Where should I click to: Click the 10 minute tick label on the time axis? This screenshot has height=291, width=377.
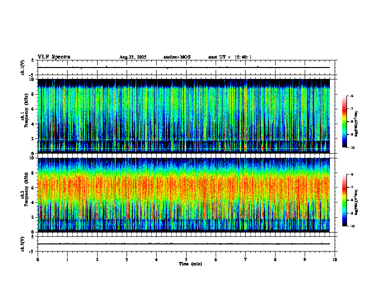click(335, 260)
